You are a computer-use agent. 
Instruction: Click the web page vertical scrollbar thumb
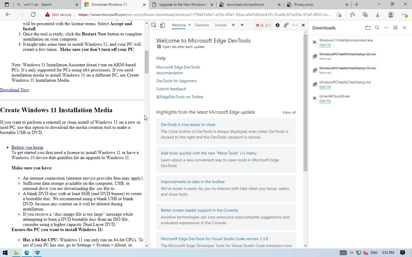[x=146, y=62]
